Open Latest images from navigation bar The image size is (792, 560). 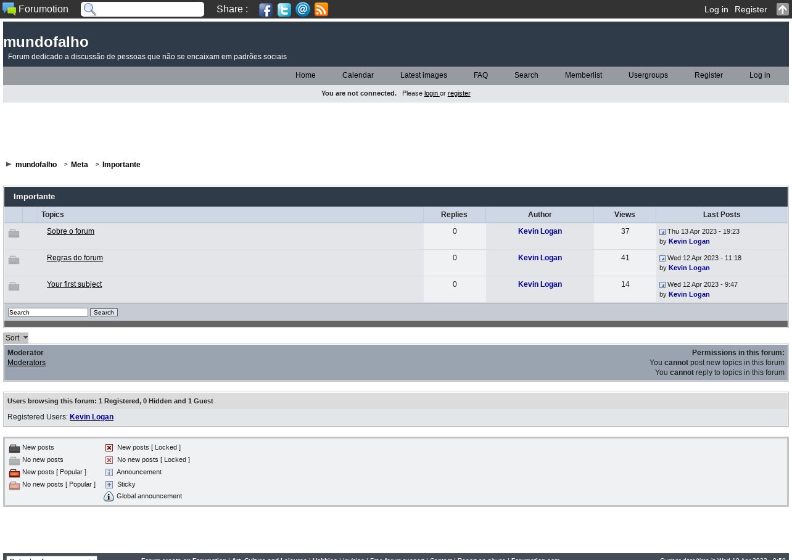pyautogui.click(x=423, y=75)
